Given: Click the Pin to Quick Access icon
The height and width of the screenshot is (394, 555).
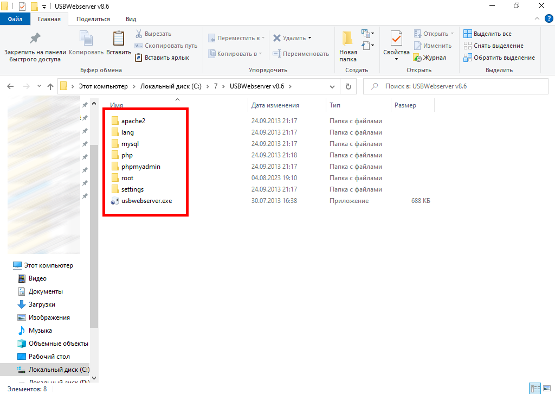Looking at the screenshot, I should [x=35, y=39].
